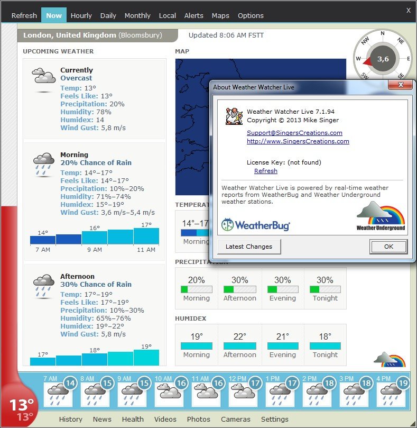The image size is (417, 428).
Task: Open the http://www.SingersCreations.com link
Action: [x=298, y=141]
